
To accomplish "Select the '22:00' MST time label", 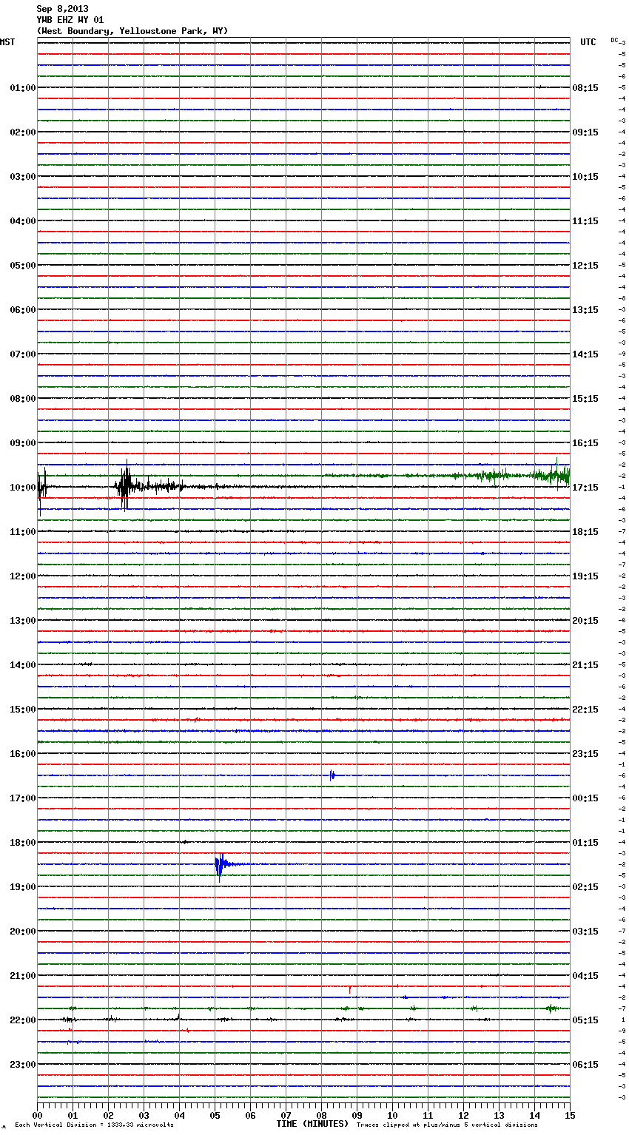I will [22, 1020].
